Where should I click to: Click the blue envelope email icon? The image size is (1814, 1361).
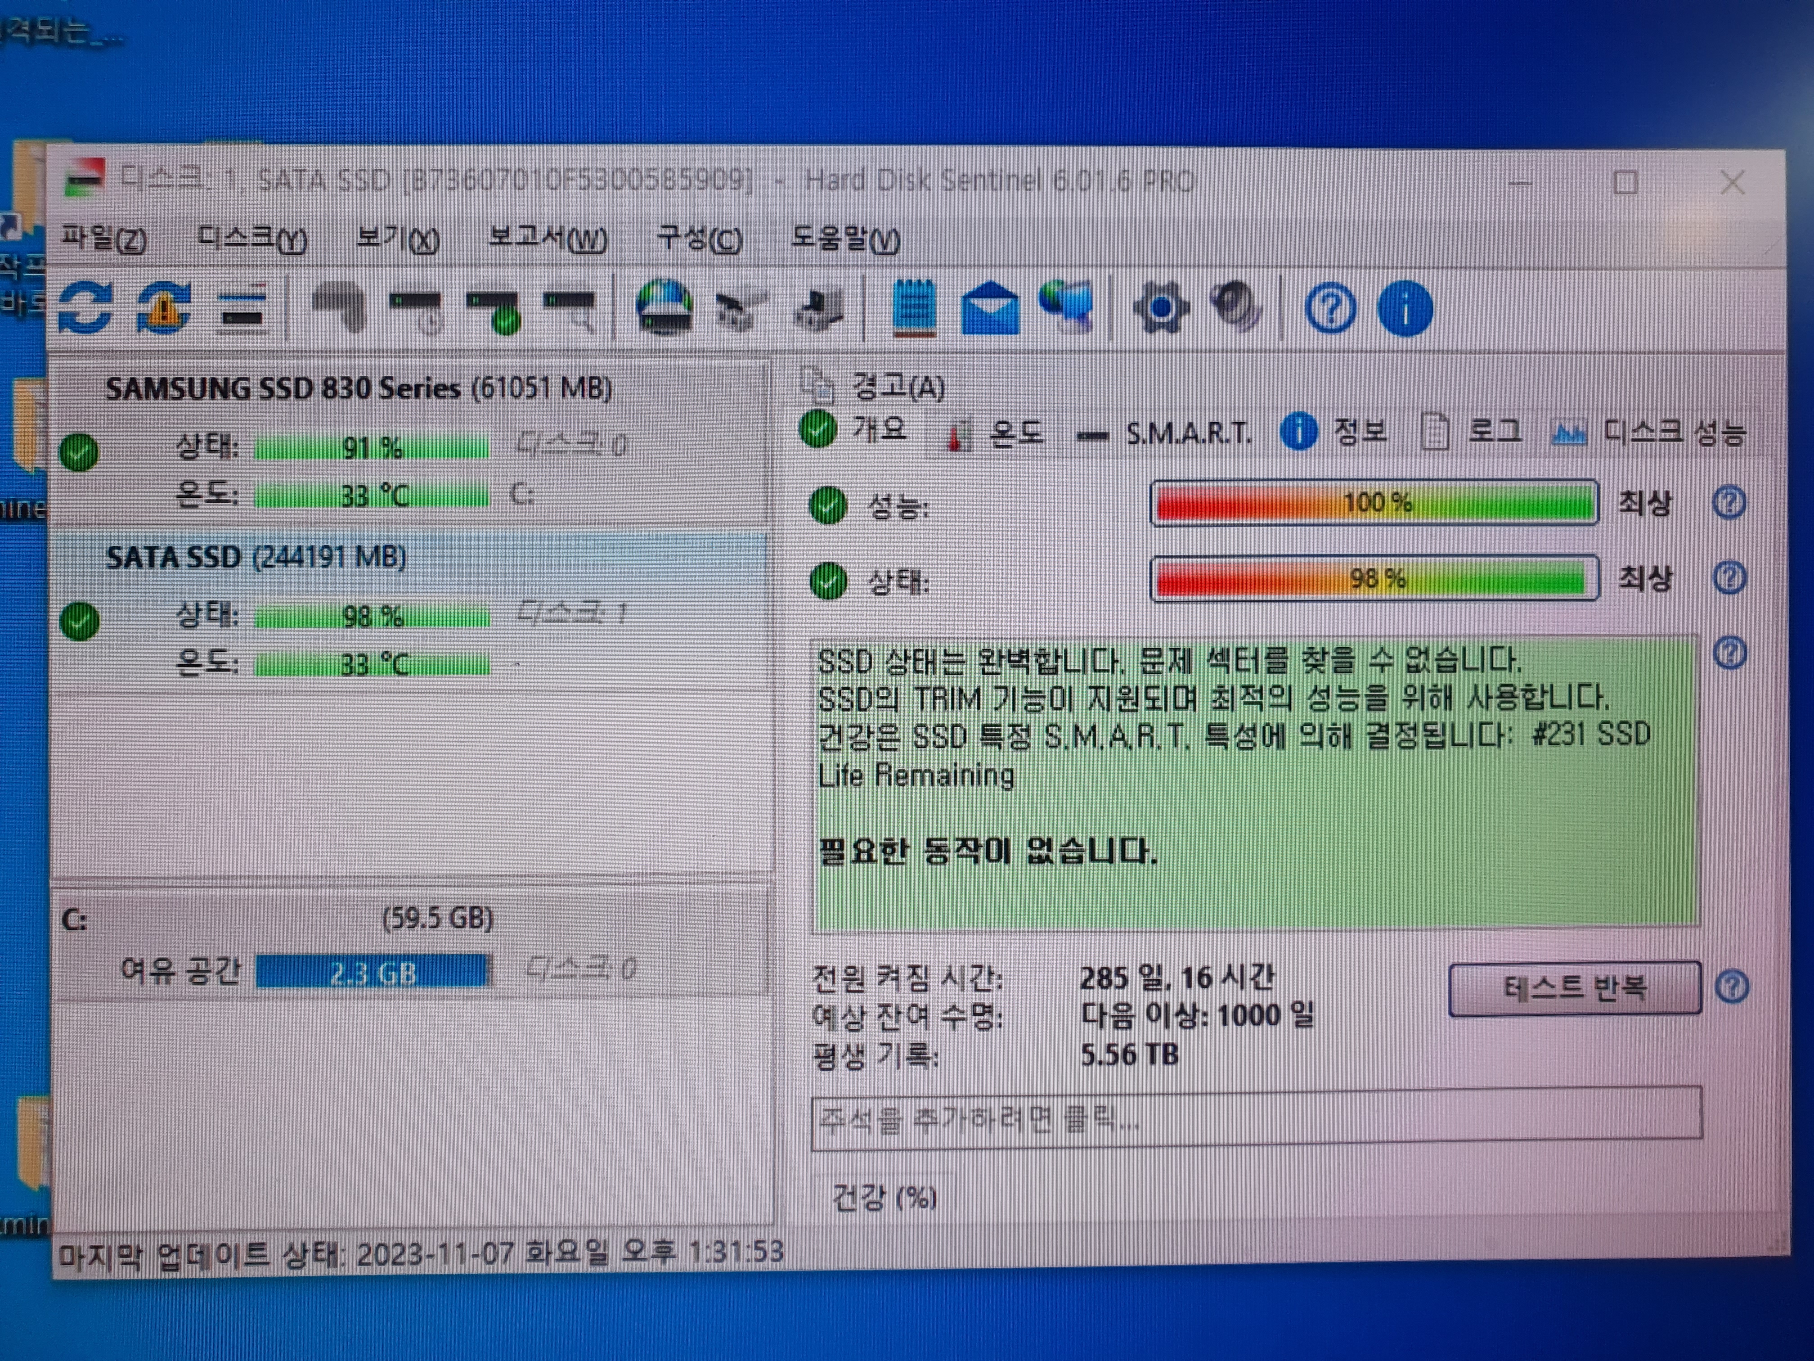(x=991, y=308)
